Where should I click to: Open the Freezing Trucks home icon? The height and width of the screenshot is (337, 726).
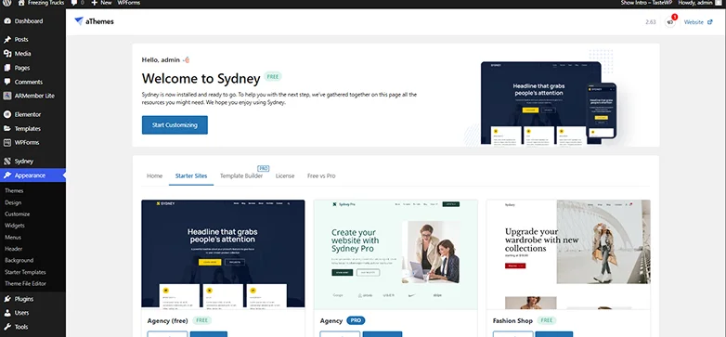[21, 3]
